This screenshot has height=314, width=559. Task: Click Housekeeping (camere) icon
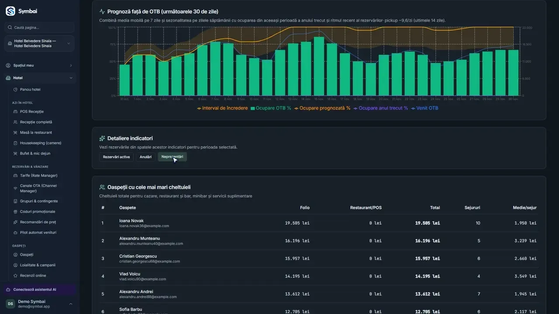pyautogui.click(x=15, y=143)
